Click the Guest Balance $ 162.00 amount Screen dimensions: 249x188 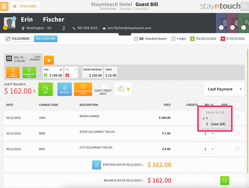(x=18, y=91)
